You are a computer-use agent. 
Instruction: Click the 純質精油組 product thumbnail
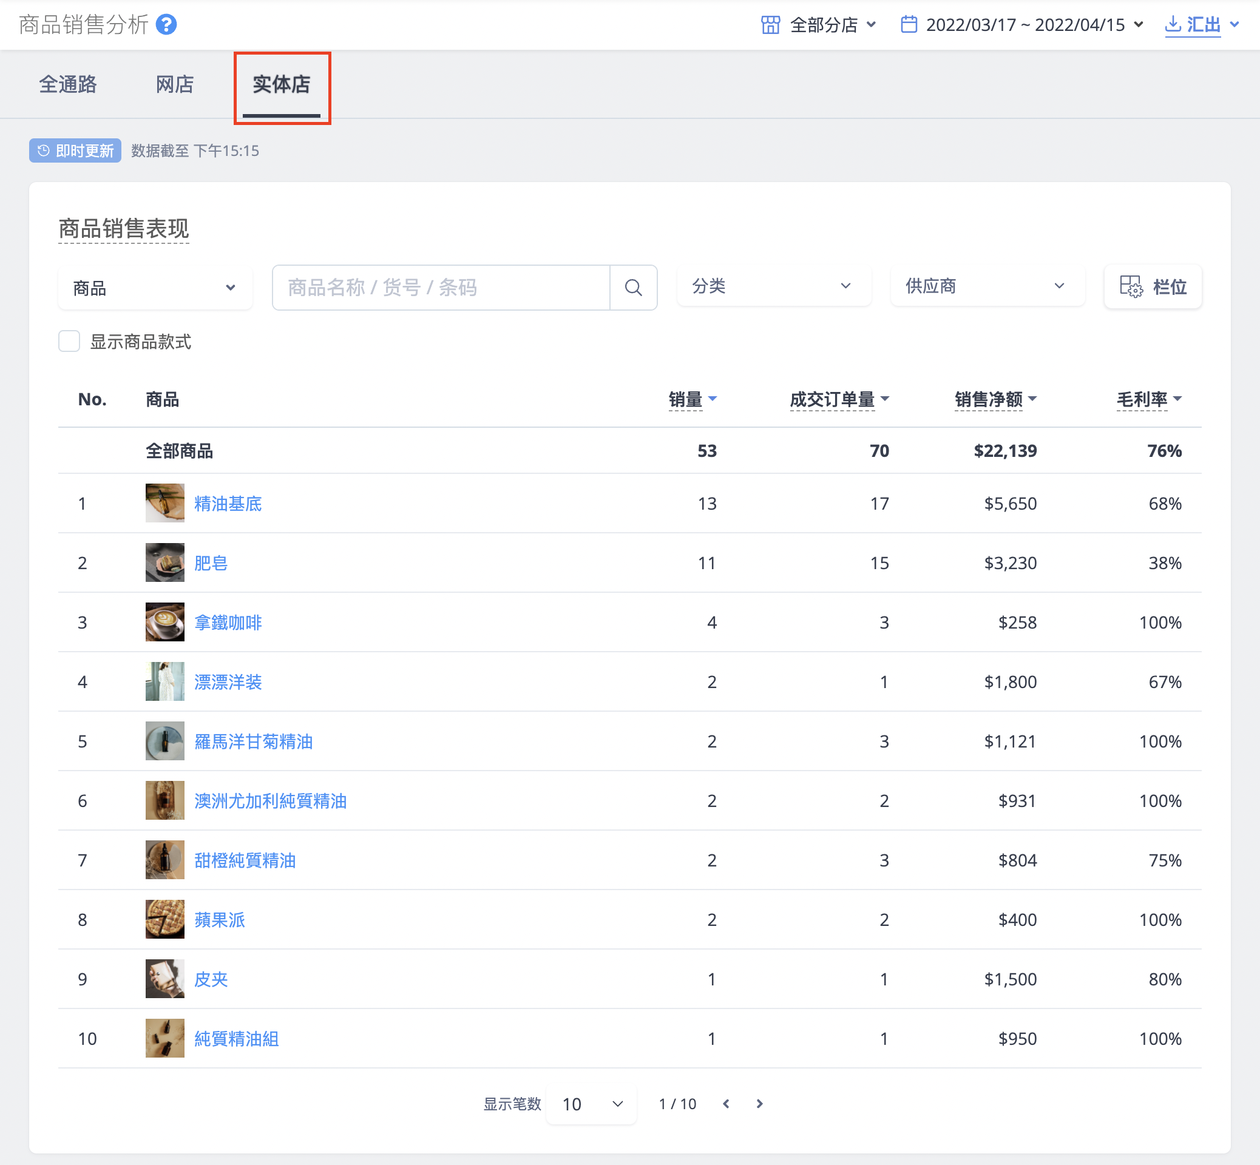point(164,1038)
